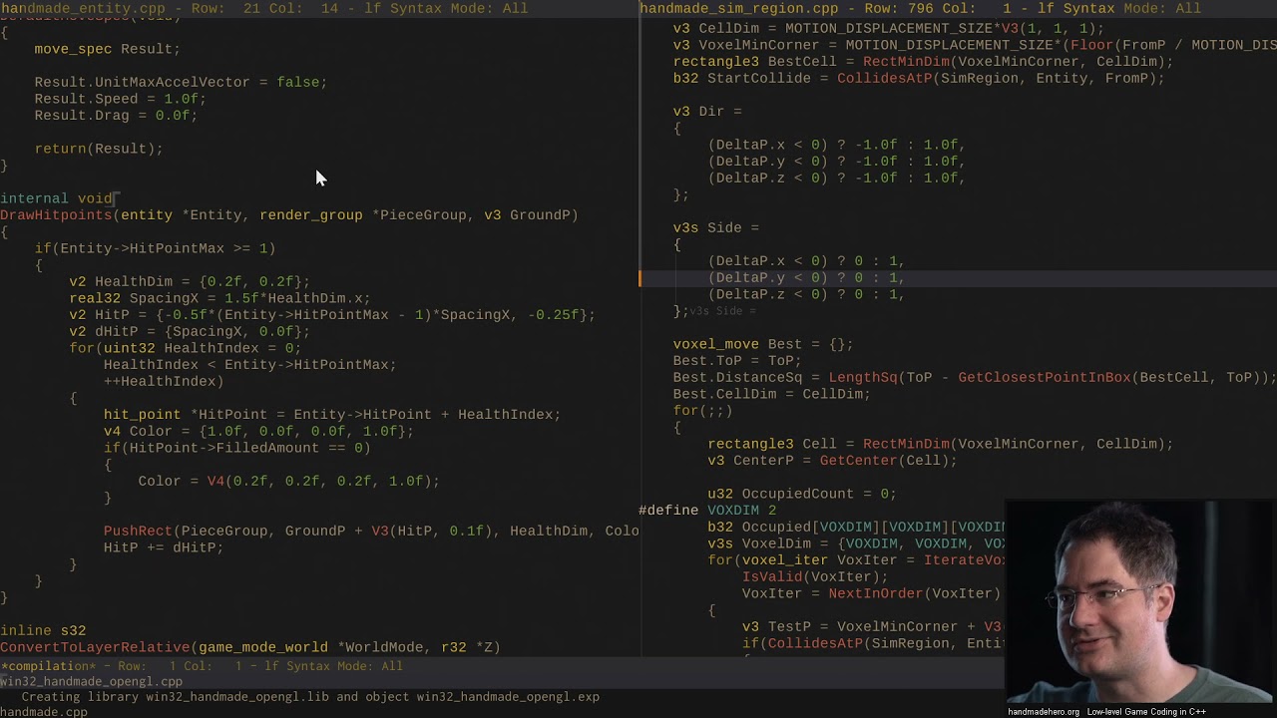Click 'b32 StartCollide' line
Screen dimensions: 1277x718
(x=919, y=78)
